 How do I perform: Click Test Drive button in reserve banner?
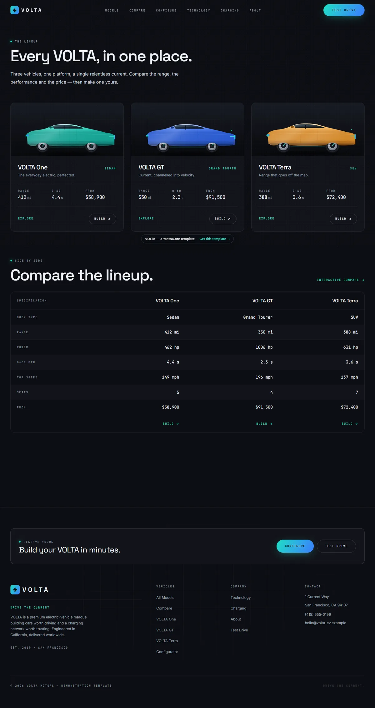[x=336, y=546]
